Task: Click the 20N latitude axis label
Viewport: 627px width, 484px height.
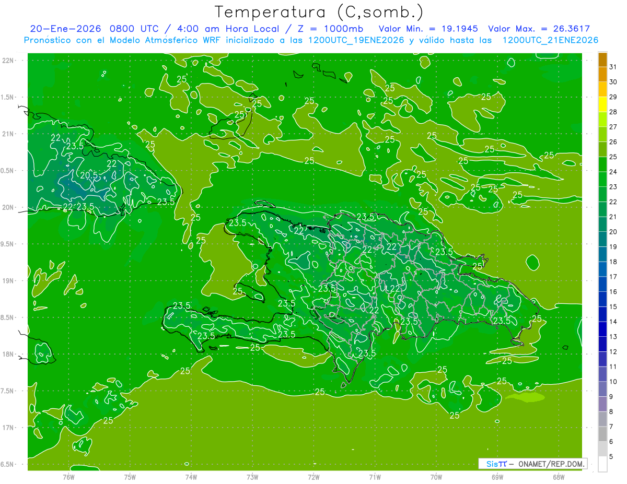Action: [7, 207]
